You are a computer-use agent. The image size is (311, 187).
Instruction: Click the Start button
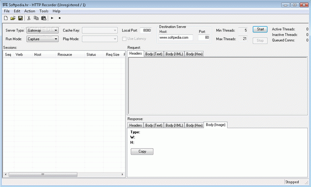(x=260, y=29)
